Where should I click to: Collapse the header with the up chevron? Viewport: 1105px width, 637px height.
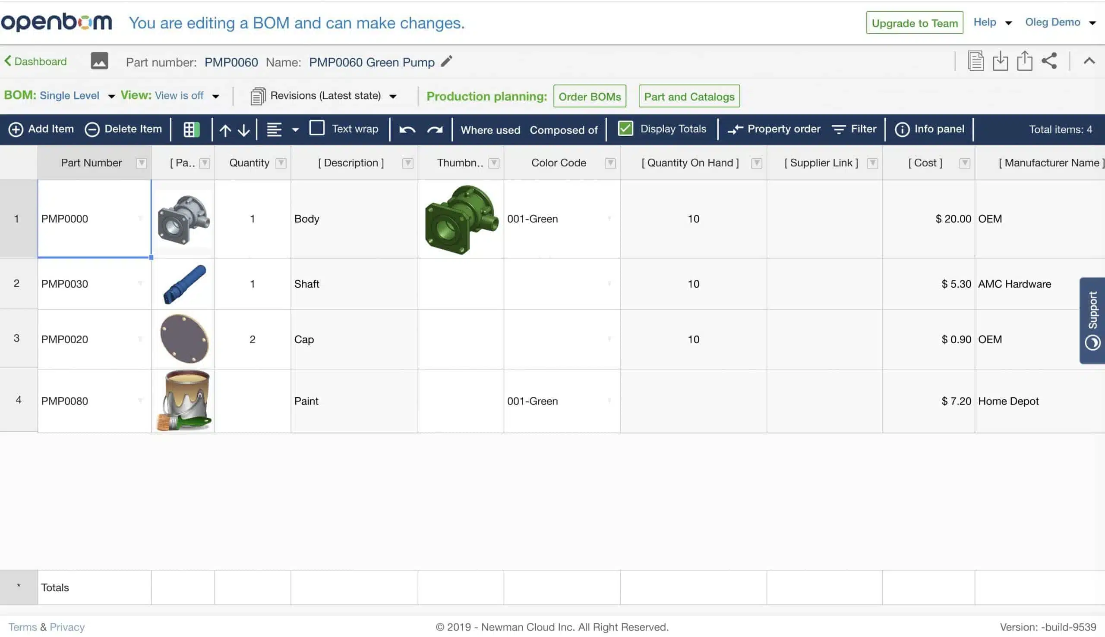coord(1089,61)
